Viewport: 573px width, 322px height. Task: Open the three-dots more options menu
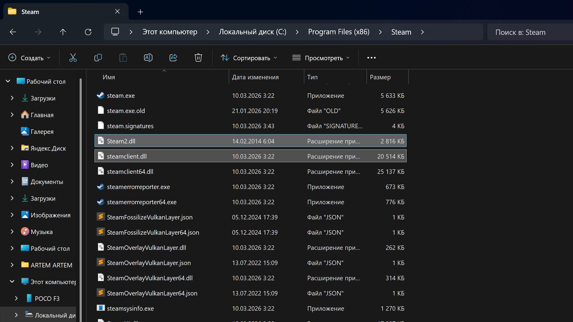(x=371, y=58)
